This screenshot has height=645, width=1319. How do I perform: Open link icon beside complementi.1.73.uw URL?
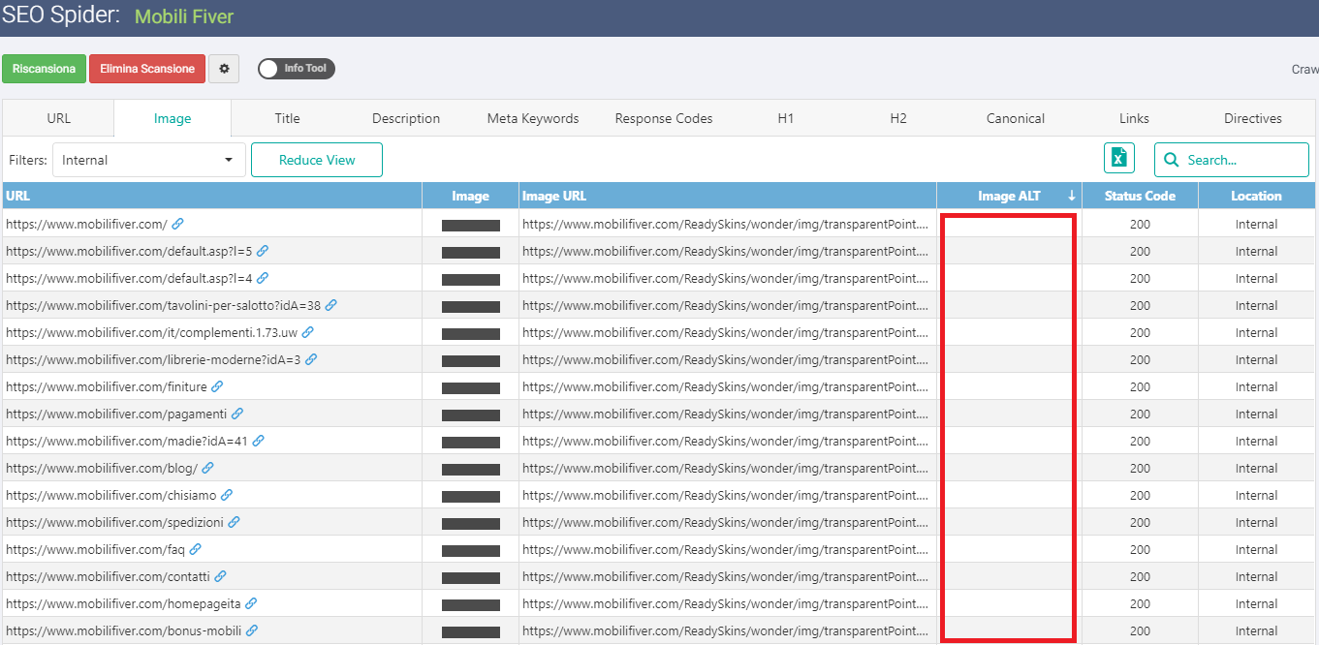click(x=308, y=332)
